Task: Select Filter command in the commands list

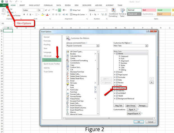Action: [72, 85]
